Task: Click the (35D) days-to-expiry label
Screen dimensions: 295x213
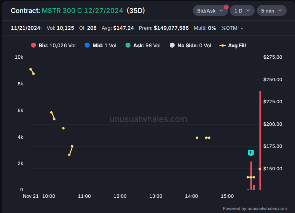Action: (x=136, y=11)
